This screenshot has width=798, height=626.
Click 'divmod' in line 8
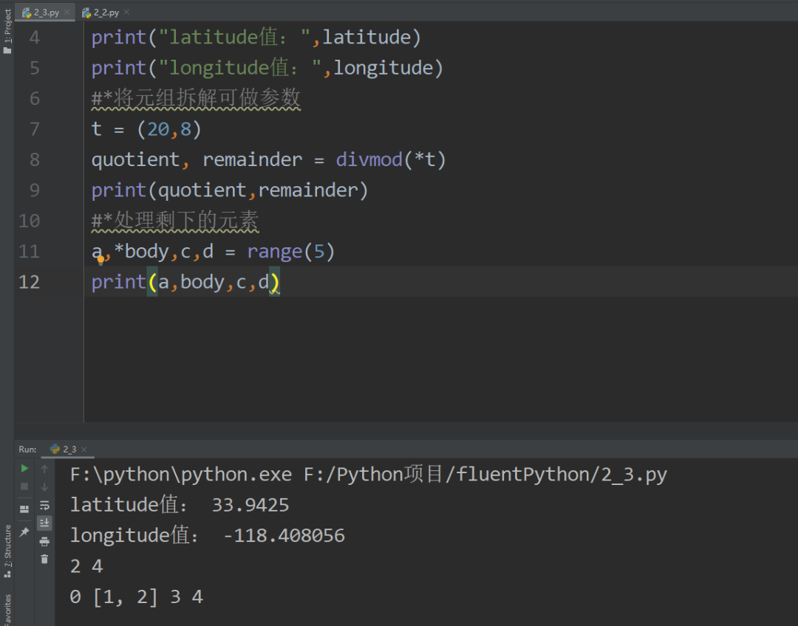coord(369,159)
